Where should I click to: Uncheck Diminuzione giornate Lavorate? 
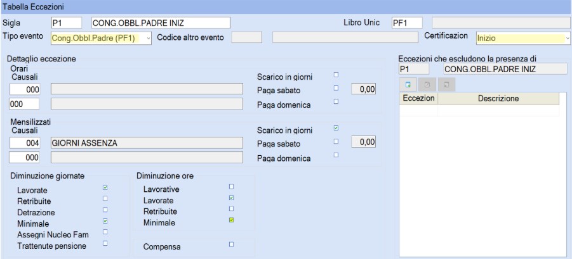pyautogui.click(x=105, y=187)
